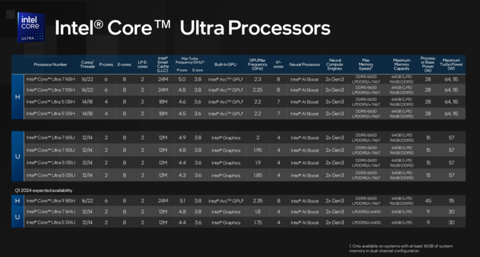Select "Intel Core Ultra 7 165U" processor name

pos(50,138)
